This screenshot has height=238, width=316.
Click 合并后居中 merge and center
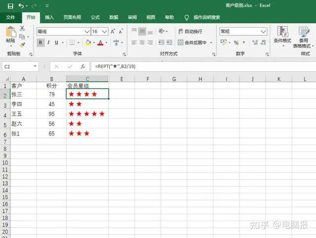pos(192,42)
